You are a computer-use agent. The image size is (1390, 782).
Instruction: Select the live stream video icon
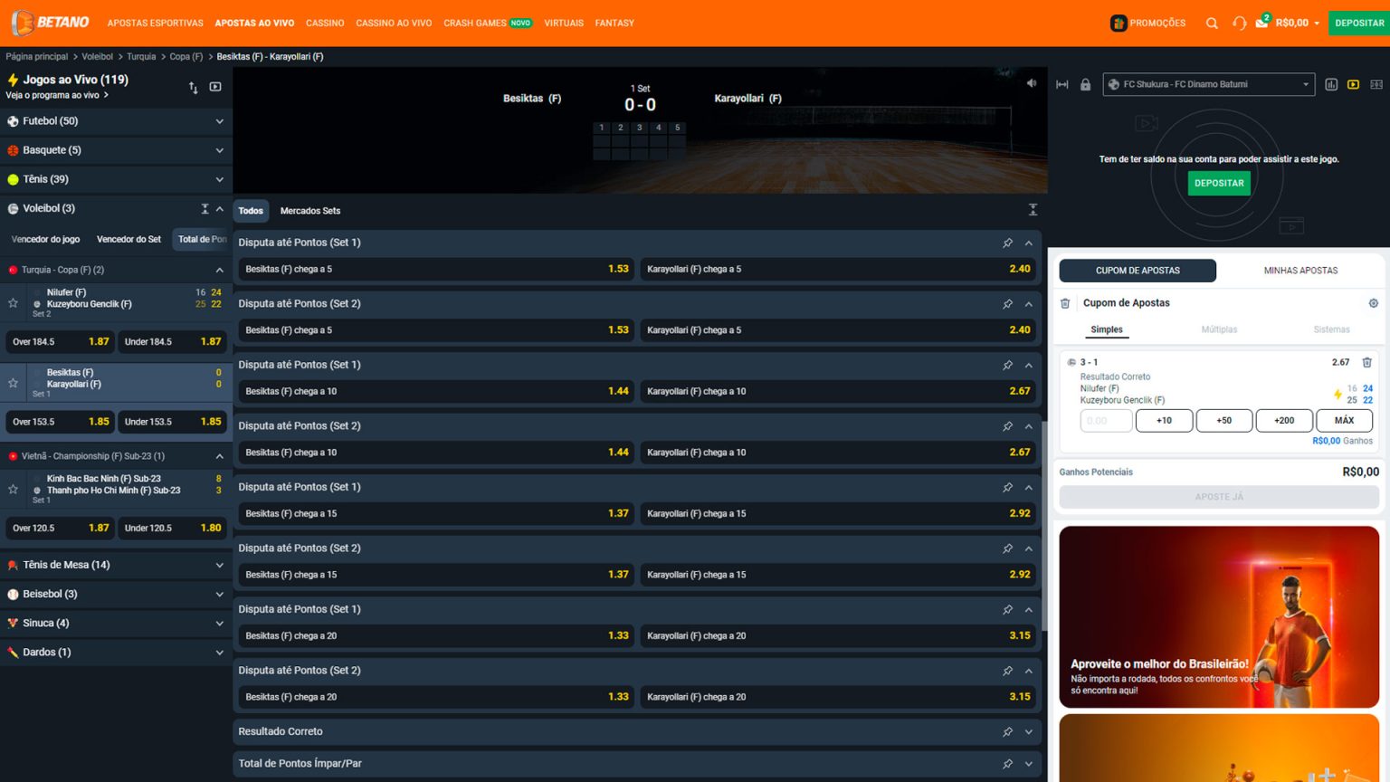1354,84
